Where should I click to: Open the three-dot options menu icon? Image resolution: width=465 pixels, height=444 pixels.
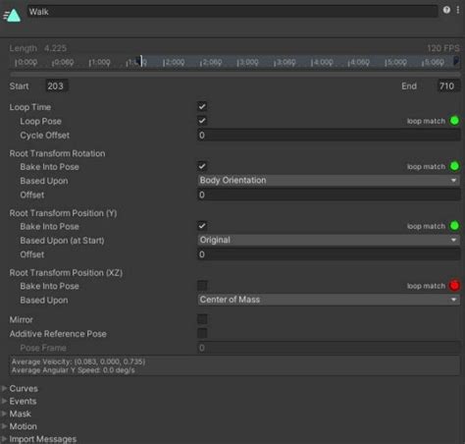coord(458,10)
